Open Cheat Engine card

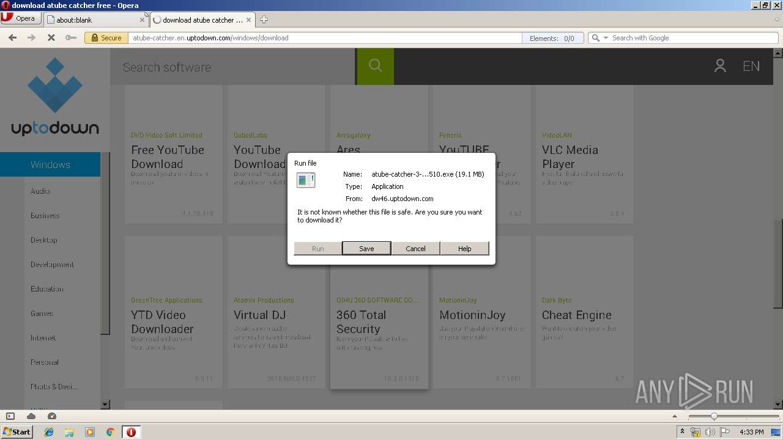pos(584,312)
